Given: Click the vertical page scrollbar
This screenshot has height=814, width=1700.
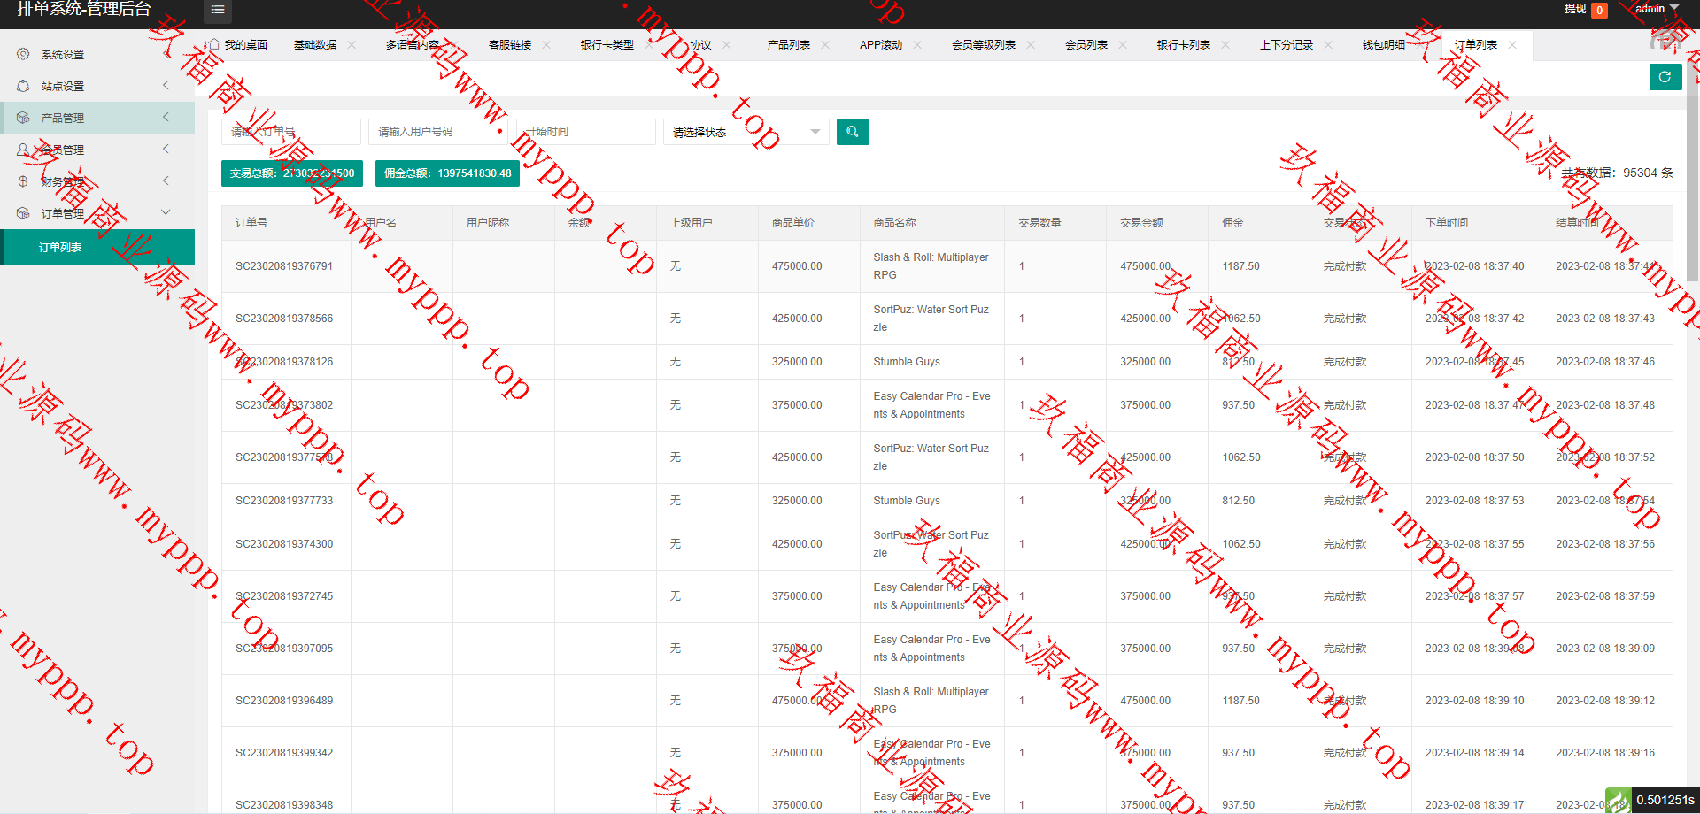Looking at the screenshot, I should (1692, 177).
